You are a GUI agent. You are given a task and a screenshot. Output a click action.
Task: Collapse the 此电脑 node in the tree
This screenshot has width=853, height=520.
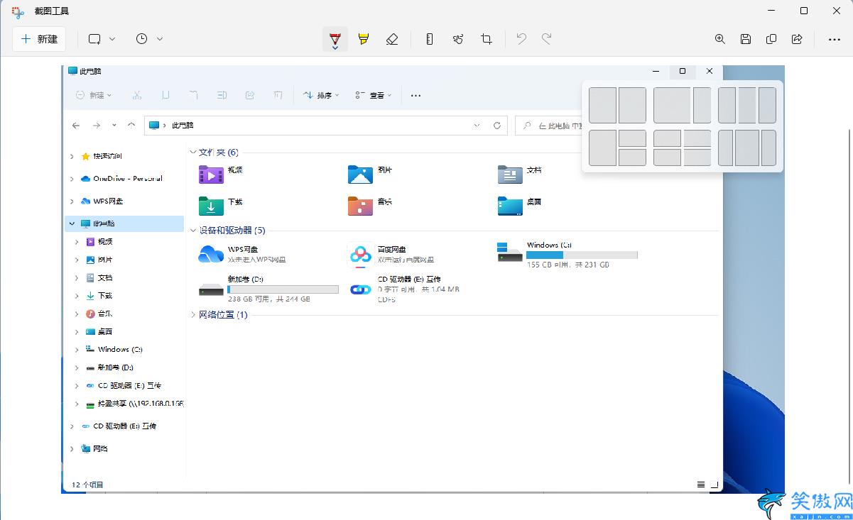pyautogui.click(x=72, y=223)
